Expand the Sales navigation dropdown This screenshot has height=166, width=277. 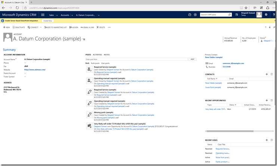coord(57,15)
